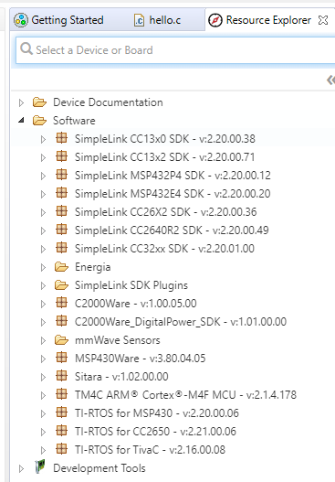This screenshot has height=482, width=335.
Task: Click the Sitara package icon
Action: pos(62,376)
